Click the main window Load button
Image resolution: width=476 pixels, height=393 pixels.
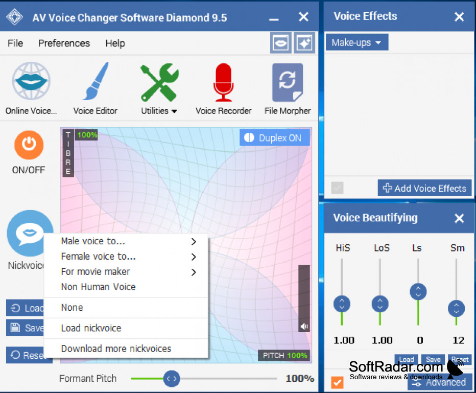point(25,308)
